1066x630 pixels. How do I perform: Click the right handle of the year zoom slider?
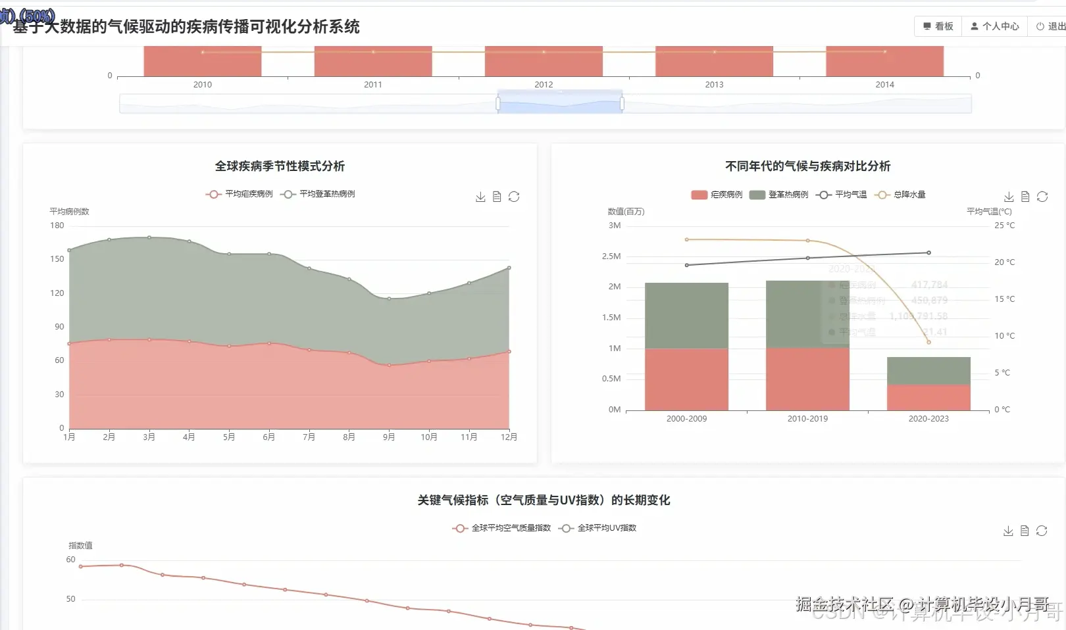(x=622, y=103)
